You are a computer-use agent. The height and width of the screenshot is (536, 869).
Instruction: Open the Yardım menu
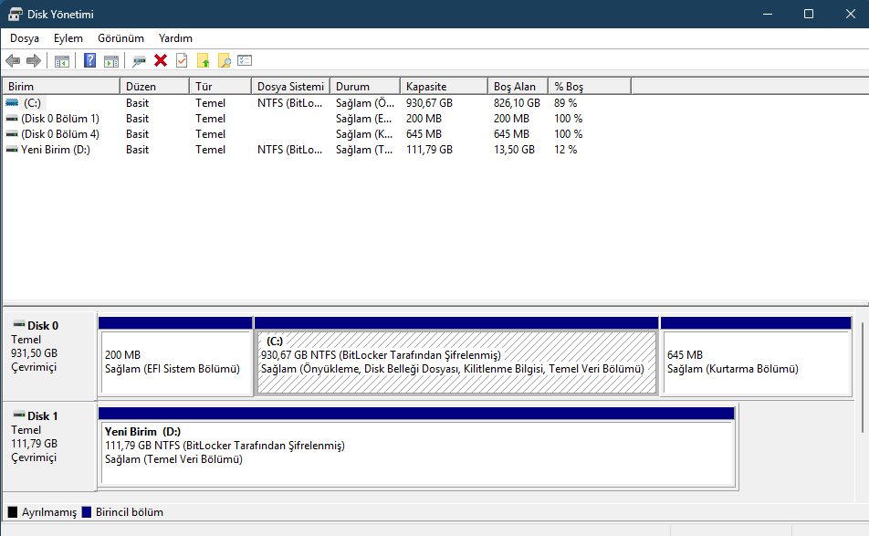[x=174, y=38]
